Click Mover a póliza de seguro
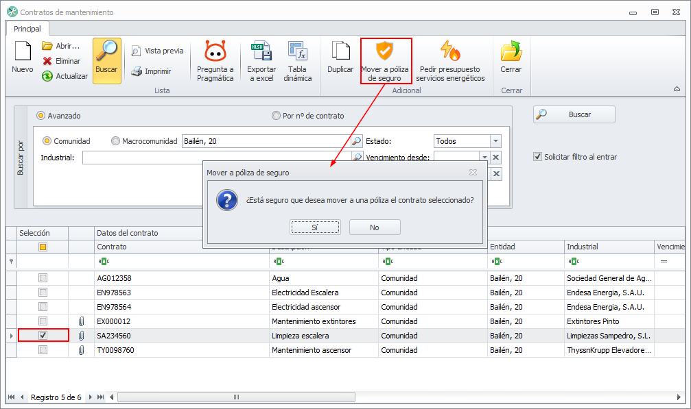Screen dimensions: 691x409 pos(385,61)
